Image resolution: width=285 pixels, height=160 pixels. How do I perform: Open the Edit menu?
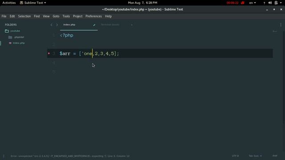point(12,16)
